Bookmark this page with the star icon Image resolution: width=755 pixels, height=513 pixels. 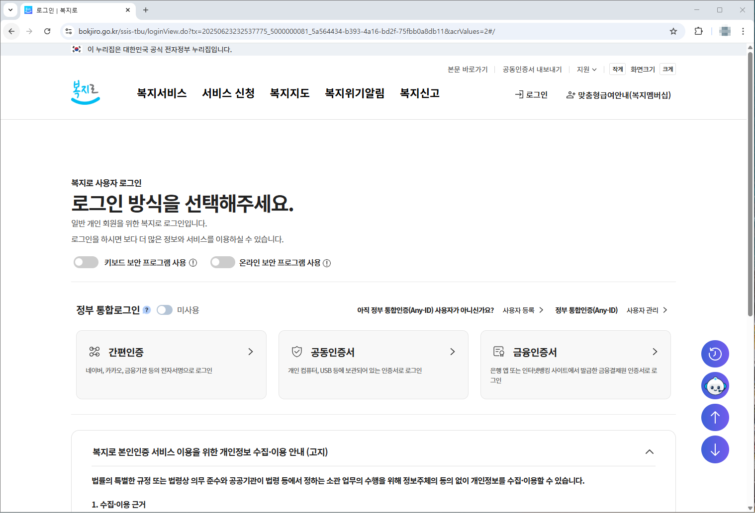point(673,31)
